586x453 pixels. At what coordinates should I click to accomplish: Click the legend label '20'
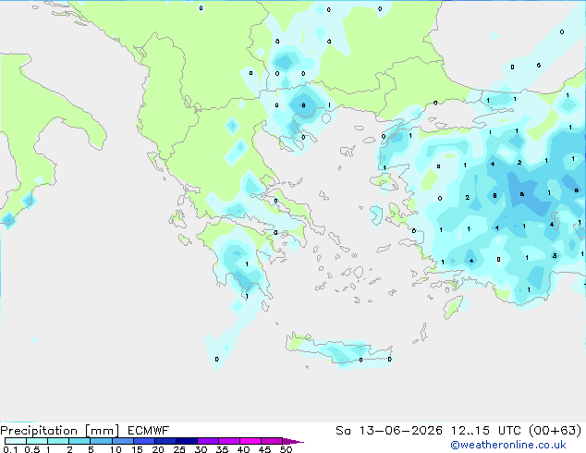pyautogui.click(x=158, y=449)
